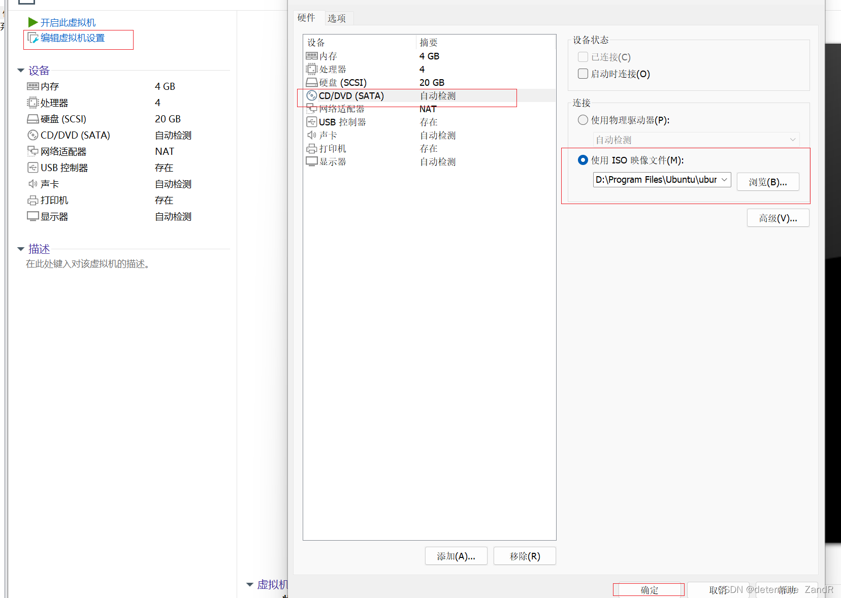
Task: Select 使用物理驱动器(P) radio button
Action: (583, 120)
